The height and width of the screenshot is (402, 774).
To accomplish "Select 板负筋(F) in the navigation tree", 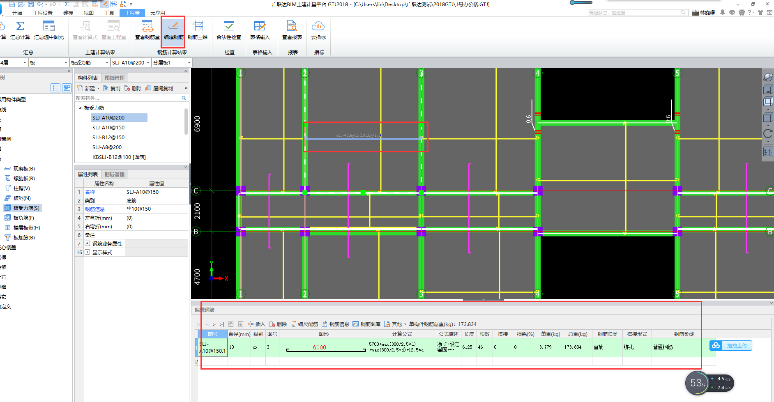I will tap(20, 218).
